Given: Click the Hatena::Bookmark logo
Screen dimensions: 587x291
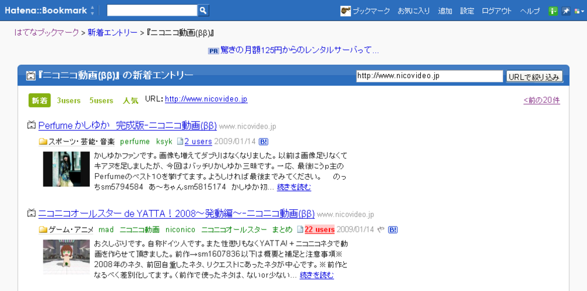Looking at the screenshot, I should 46,11.
